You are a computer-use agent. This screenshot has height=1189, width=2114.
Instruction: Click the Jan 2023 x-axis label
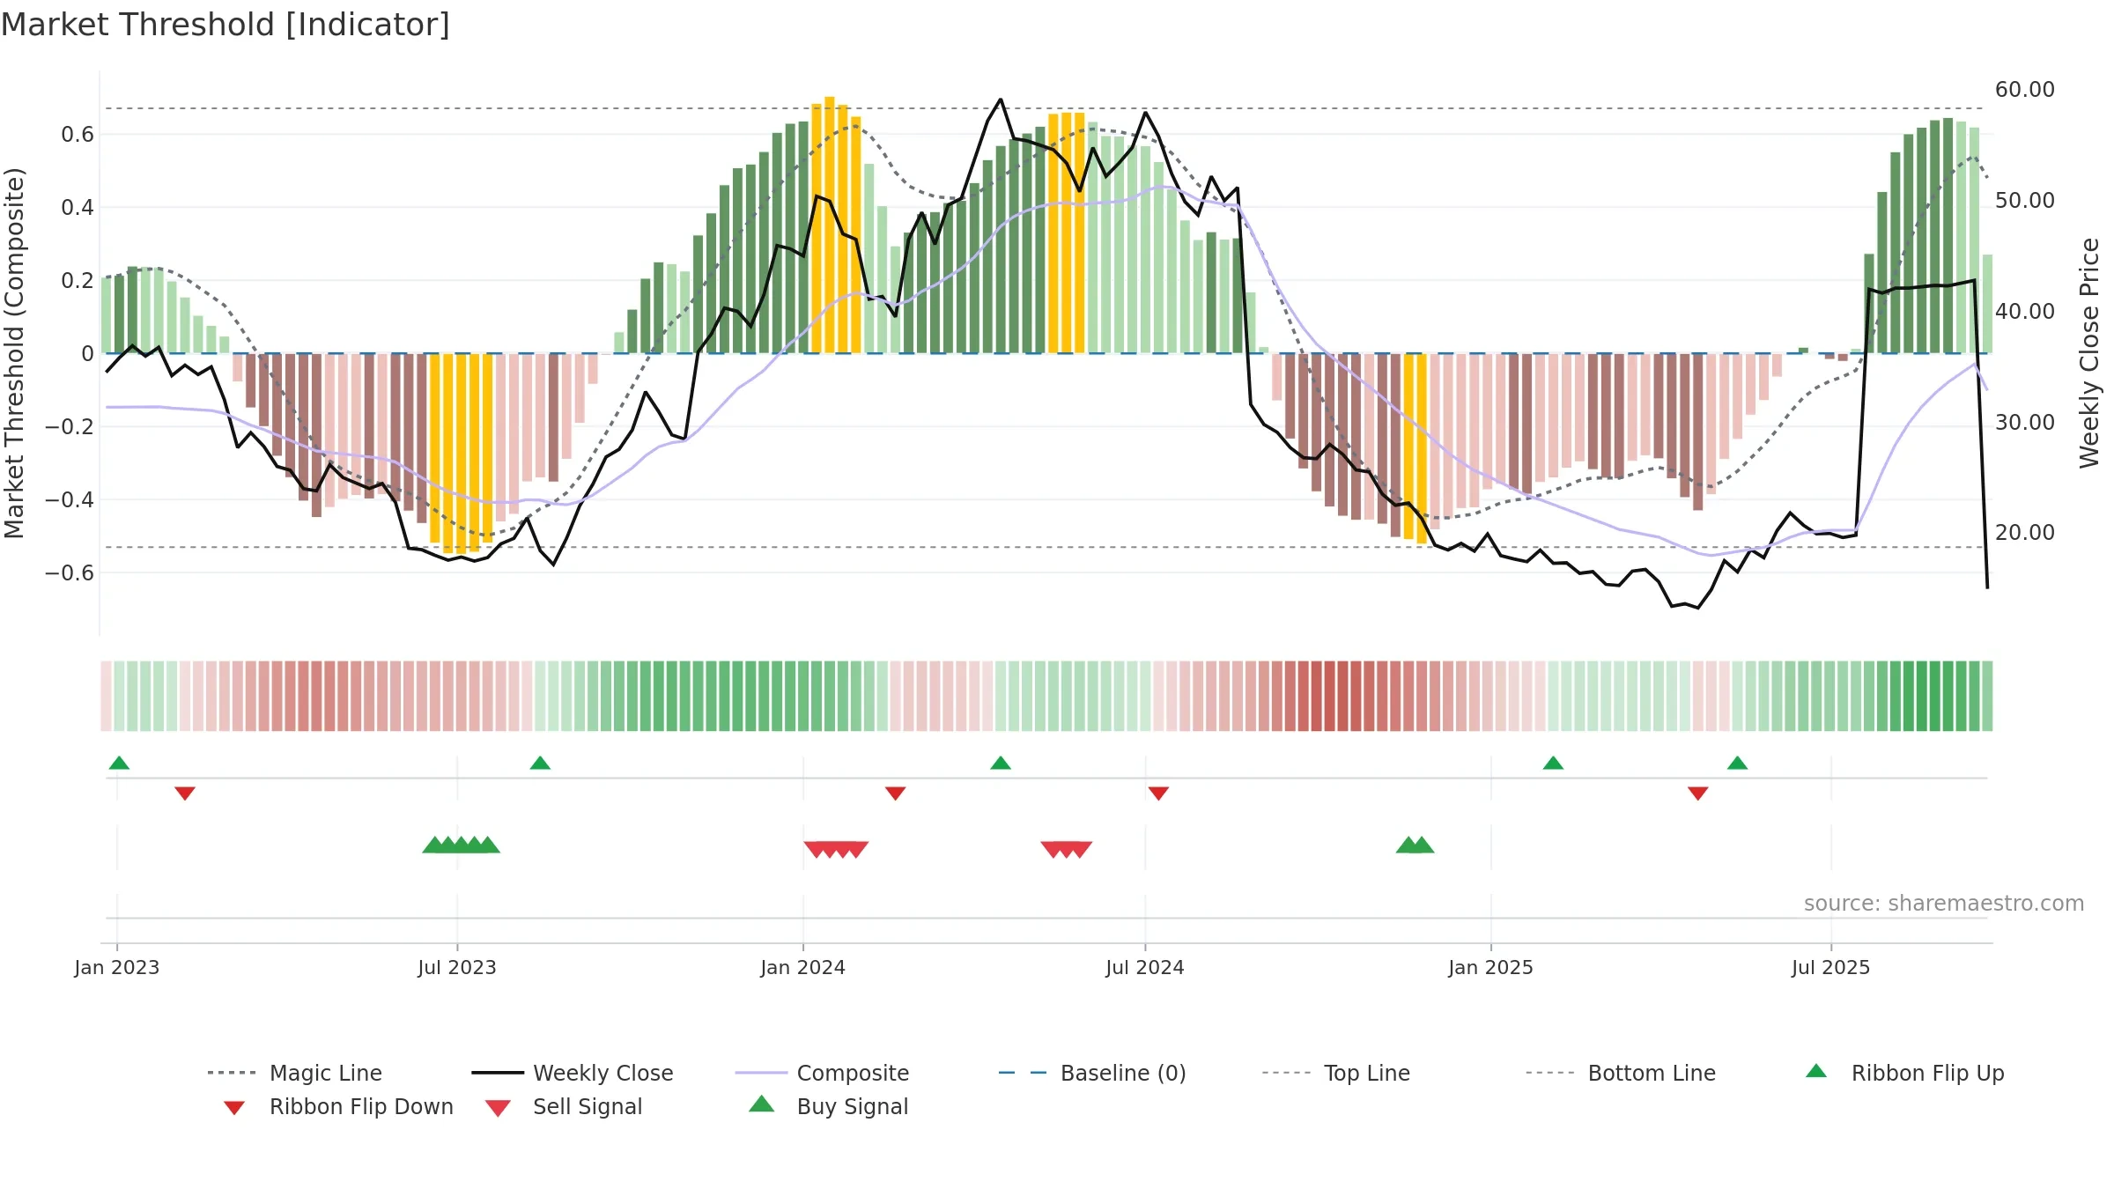click(117, 968)
